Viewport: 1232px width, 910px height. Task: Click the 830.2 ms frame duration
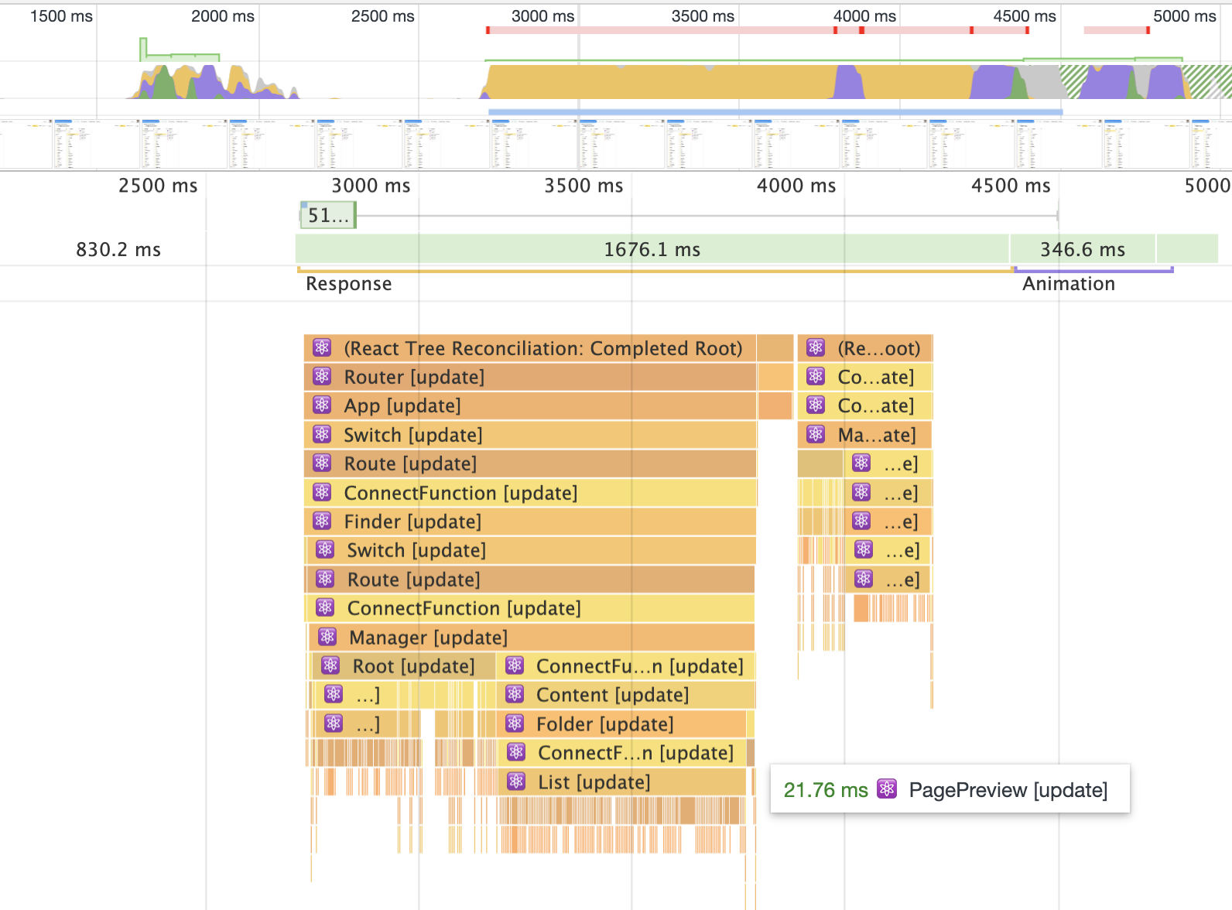[118, 249]
